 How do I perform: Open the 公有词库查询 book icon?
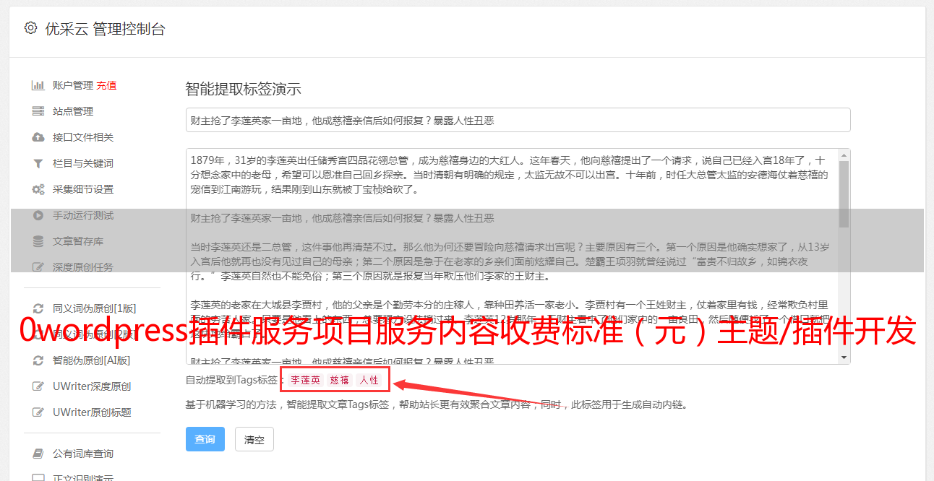(x=38, y=454)
